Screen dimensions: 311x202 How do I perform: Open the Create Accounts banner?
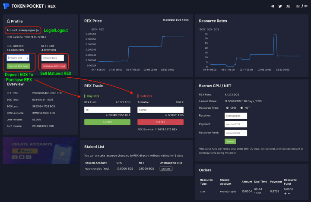[40, 151]
